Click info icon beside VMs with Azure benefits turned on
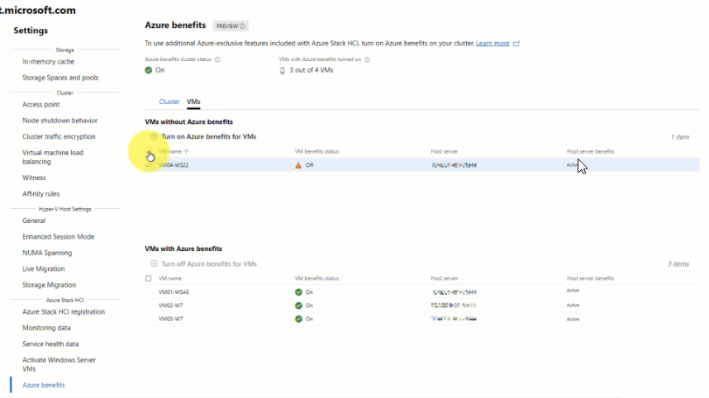Viewport: 709px width, 398px height. click(x=367, y=59)
